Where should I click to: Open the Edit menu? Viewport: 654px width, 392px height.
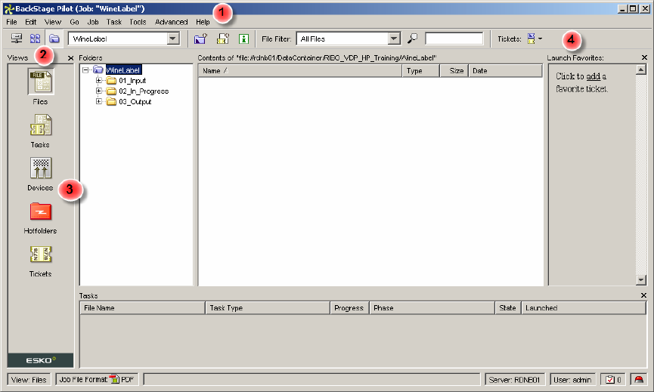[x=30, y=22]
